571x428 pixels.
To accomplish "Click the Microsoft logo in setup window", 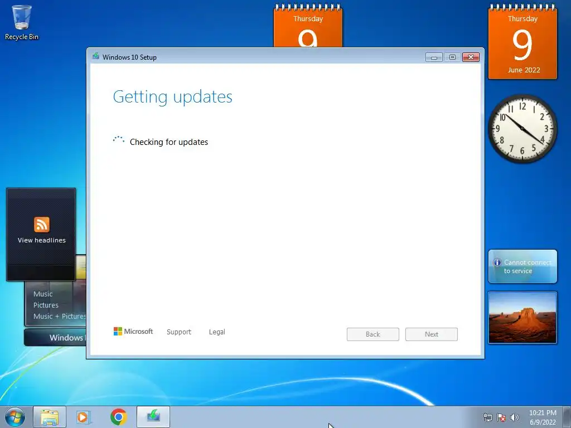I will coord(133,331).
